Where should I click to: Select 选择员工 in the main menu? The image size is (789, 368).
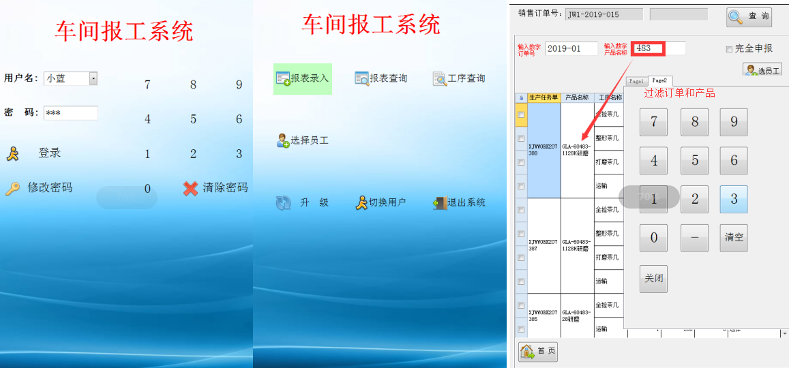(x=302, y=140)
